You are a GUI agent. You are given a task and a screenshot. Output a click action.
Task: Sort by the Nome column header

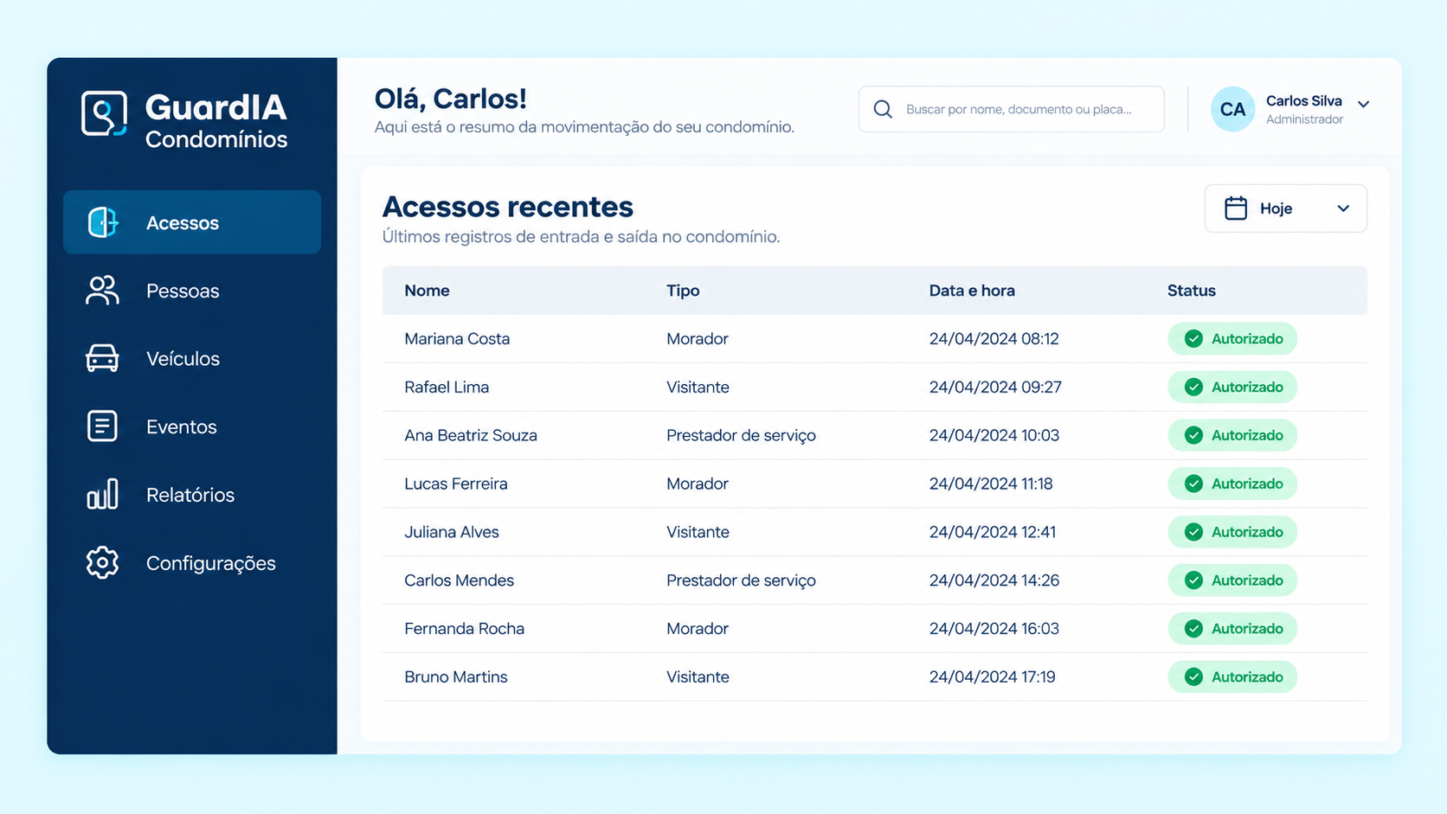click(x=427, y=291)
